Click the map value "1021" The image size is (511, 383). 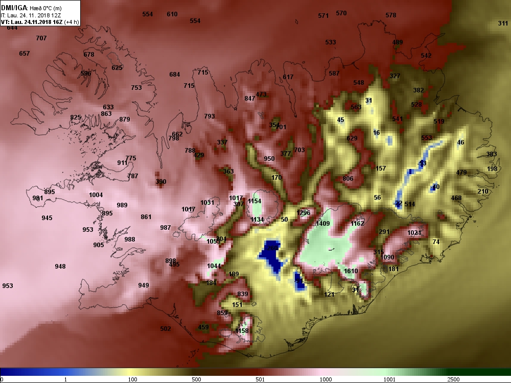pyautogui.click(x=414, y=232)
